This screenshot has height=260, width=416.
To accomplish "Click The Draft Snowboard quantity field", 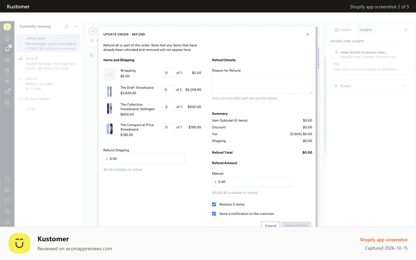I will [x=168, y=89].
